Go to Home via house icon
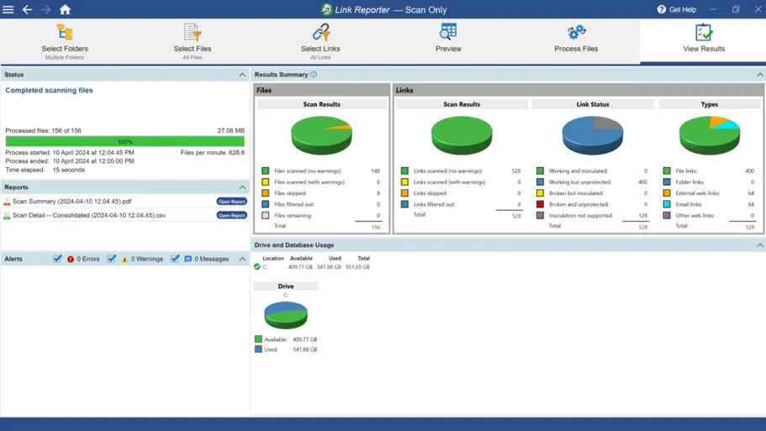766x431 pixels. pos(65,10)
